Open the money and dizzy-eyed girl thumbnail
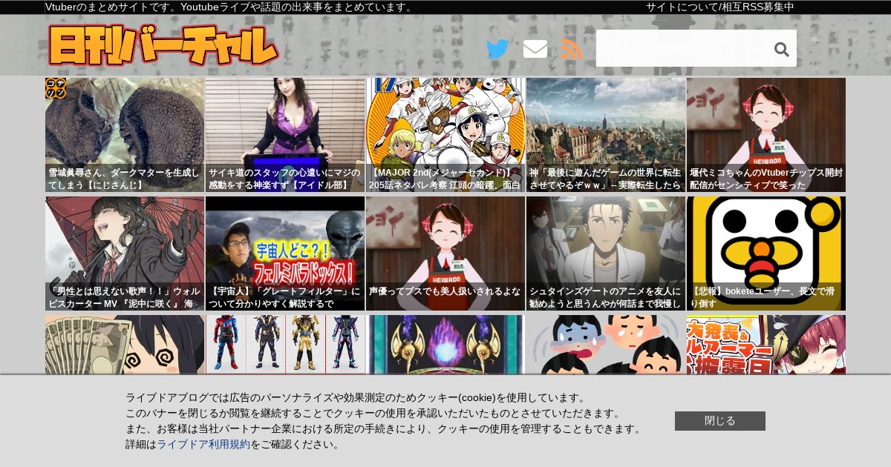The height and width of the screenshot is (467, 891). [125, 344]
